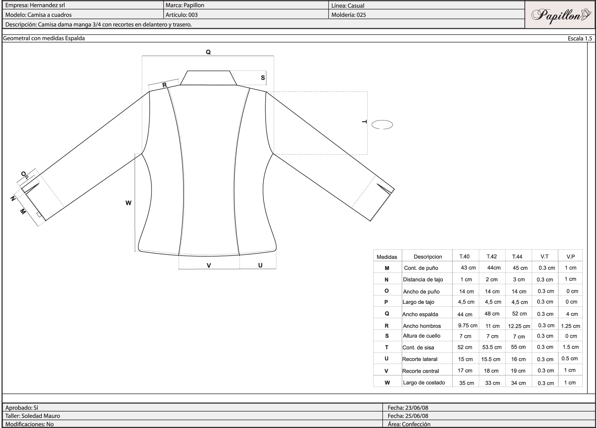Select the 'Taller: Soledad Mauro' field
This screenshot has width=597, height=428.
pos(33,416)
